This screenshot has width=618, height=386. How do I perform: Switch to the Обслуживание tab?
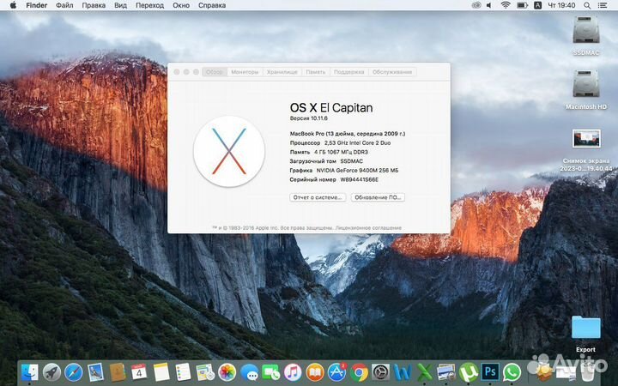click(392, 72)
